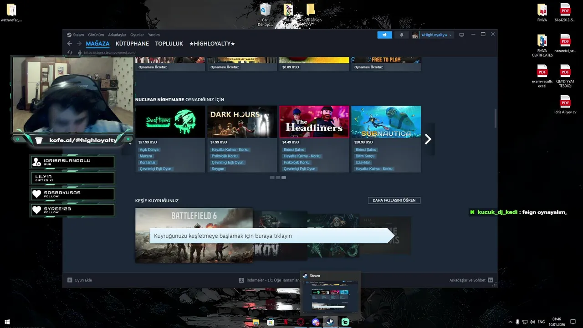Image resolution: width=583 pixels, height=328 pixels.
Task: Select the exam-results excel PDF desktop icon
Action: [x=542, y=76]
